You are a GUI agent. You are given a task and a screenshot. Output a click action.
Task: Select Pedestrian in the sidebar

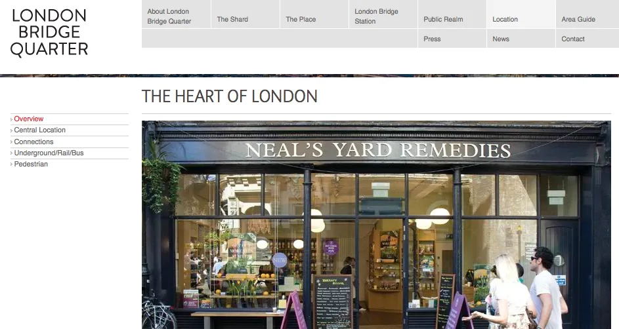tap(31, 164)
